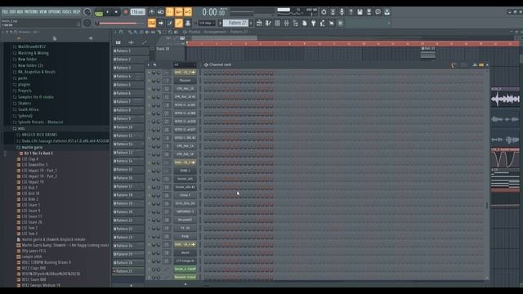Toggle the loop recording icon

(x=188, y=12)
